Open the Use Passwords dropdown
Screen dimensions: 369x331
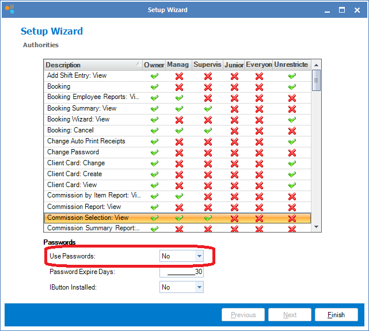pos(199,256)
